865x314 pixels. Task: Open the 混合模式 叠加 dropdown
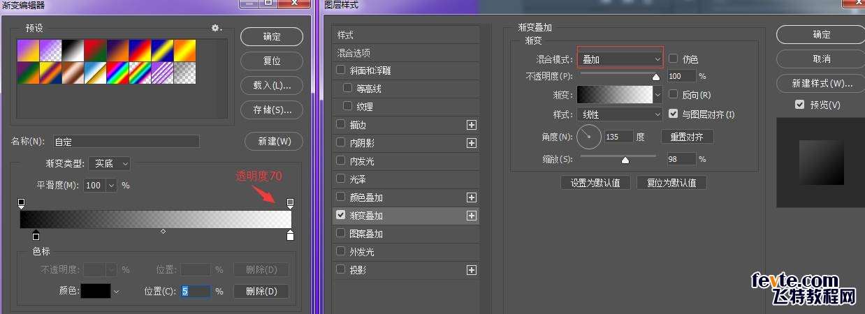click(620, 59)
